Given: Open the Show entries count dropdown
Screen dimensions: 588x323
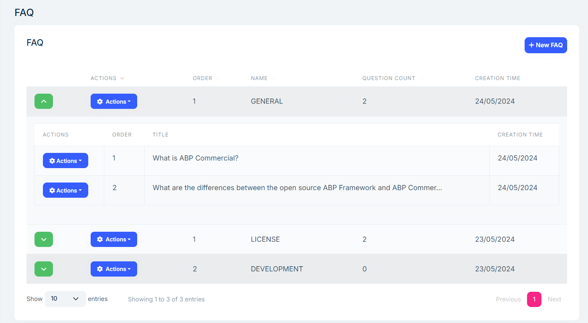Looking at the screenshot, I should tap(65, 299).
